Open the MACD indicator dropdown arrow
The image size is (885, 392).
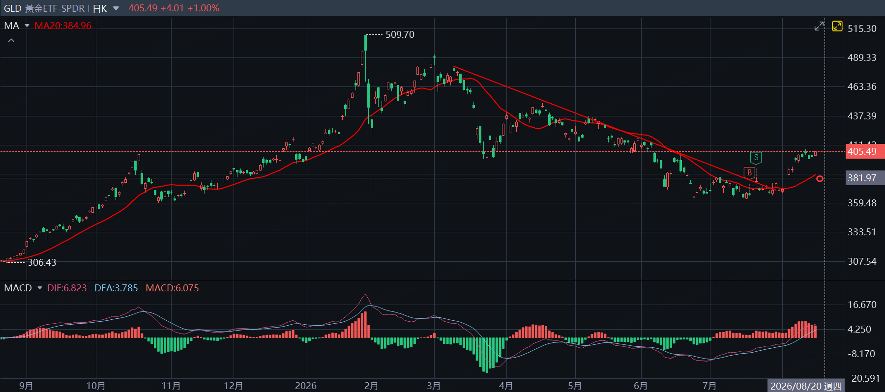[x=40, y=288]
